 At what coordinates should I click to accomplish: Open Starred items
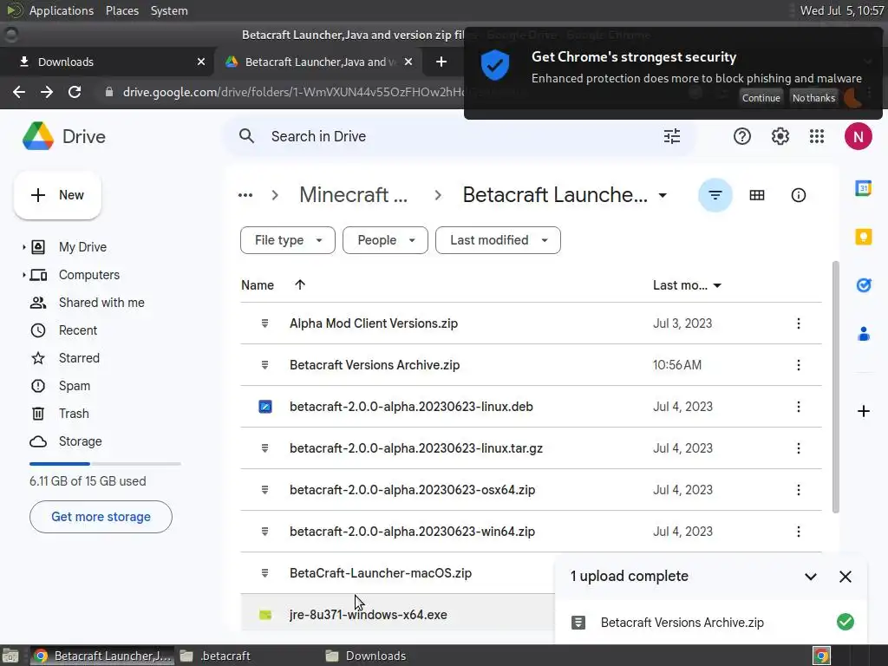(79, 358)
